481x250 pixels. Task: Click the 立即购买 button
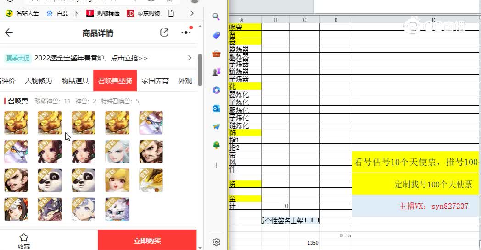click(147, 240)
